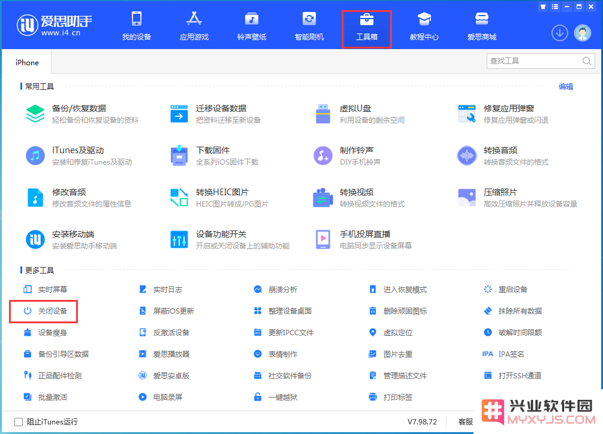Viewport: 603px width, 434px height.
Task: Open the 爱思商城 tab
Action: (x=482, y=26)
